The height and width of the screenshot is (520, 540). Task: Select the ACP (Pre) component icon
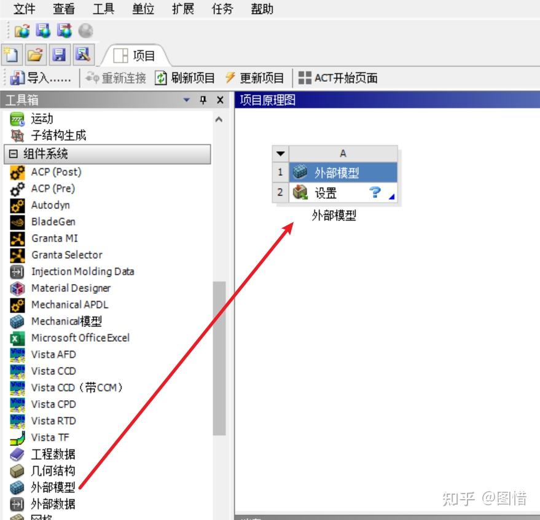click(17, 189)
